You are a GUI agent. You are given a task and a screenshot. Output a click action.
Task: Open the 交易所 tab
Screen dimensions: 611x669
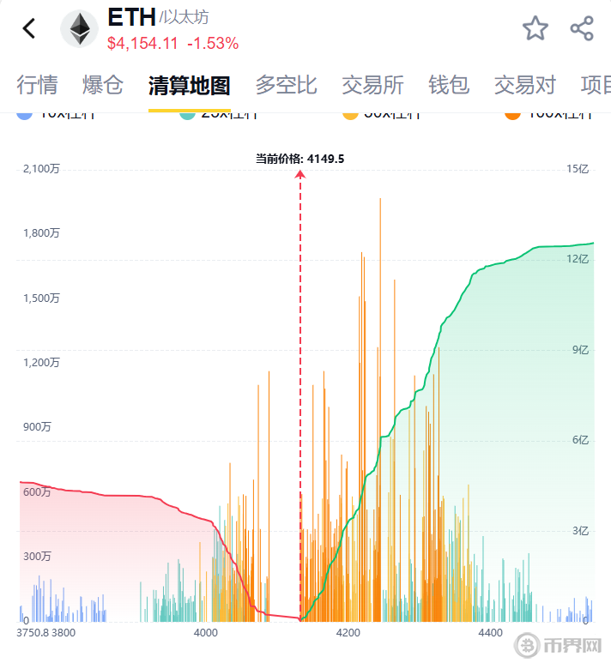tap(372, 85)
